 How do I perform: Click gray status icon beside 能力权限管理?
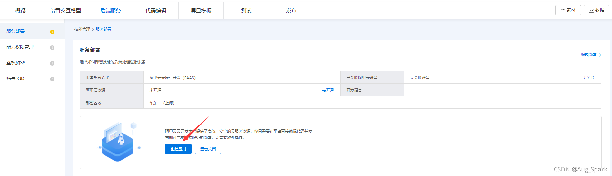coord(52,48)
